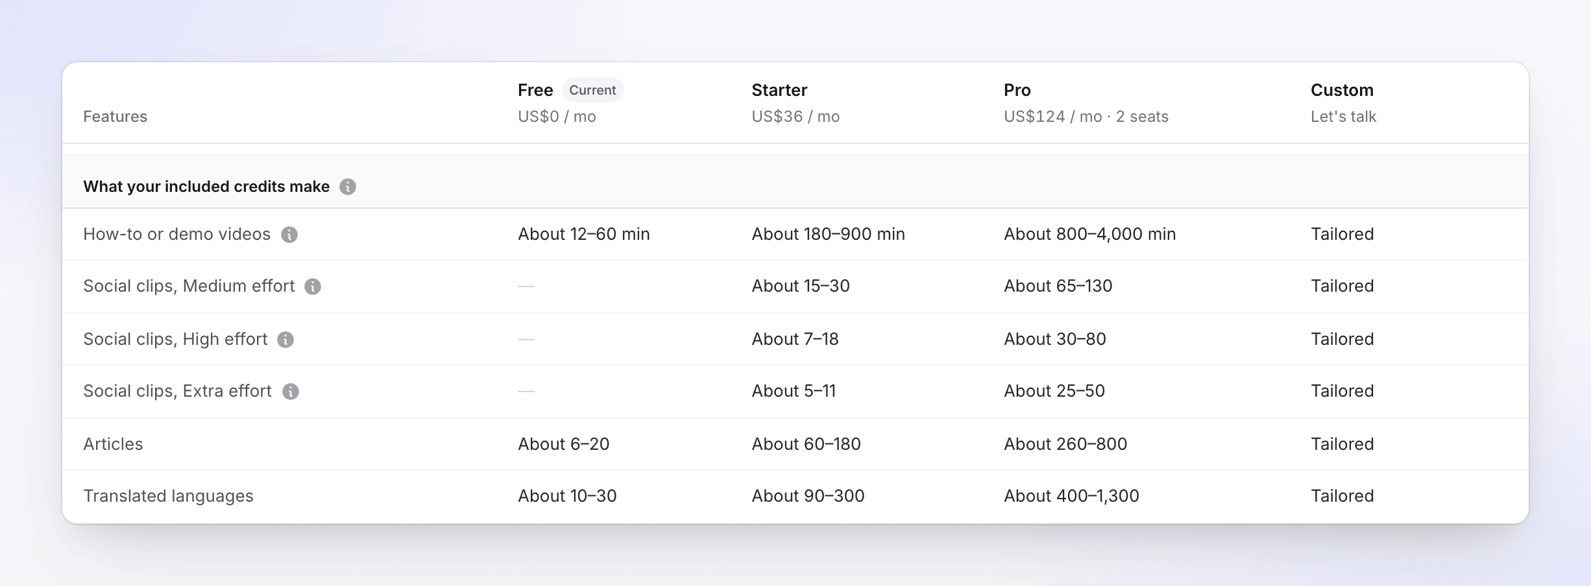Click 'About 25–50' Pro value
This screenshot has height=586, width=1591.
tap(1054, 391)
